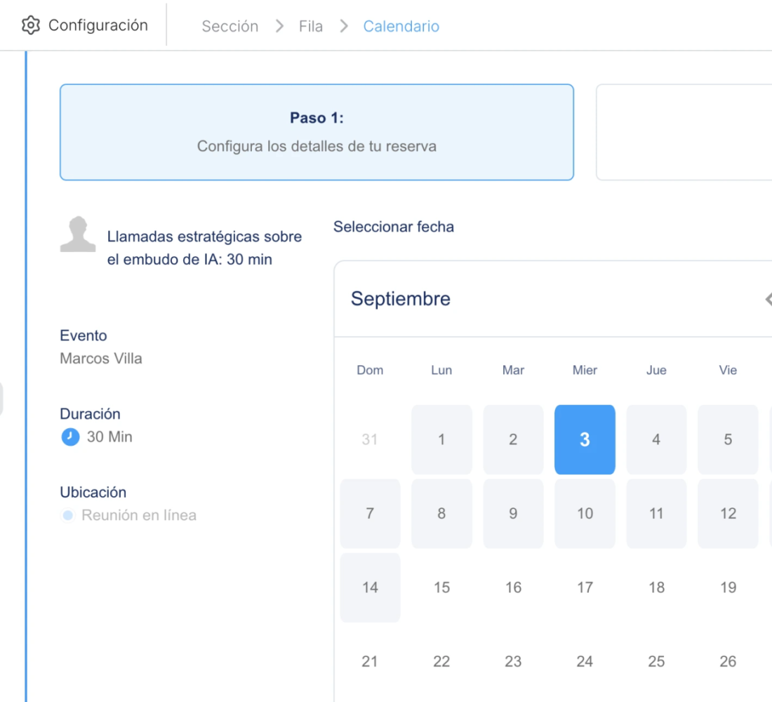The image size is (772, 702).
Task: Click the user avatar placeholder icon
Action: click(77, 234)
